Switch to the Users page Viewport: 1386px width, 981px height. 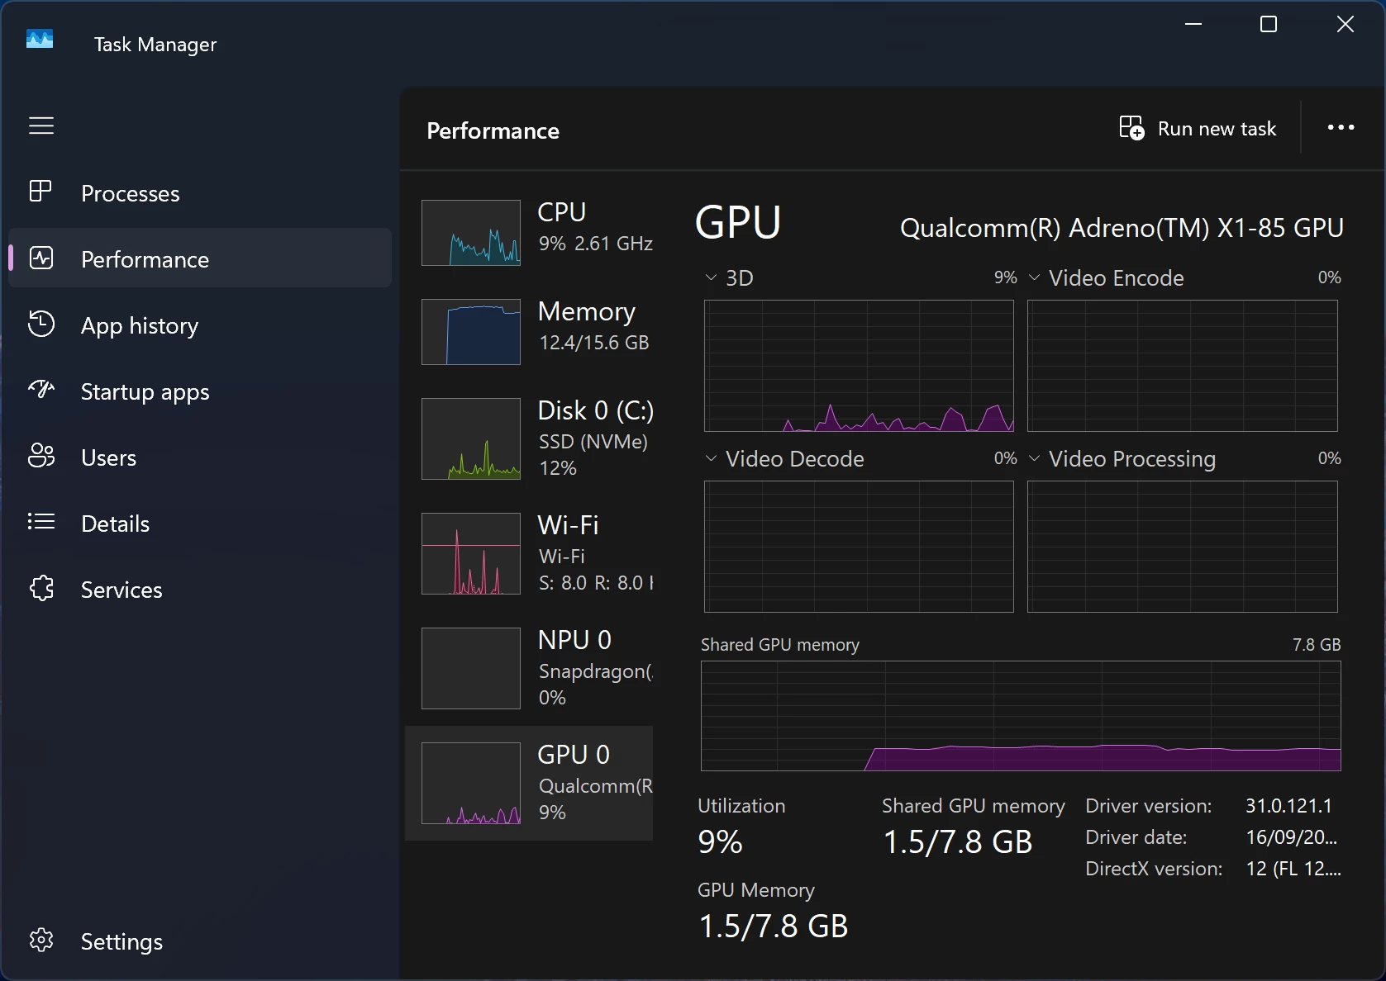[199, 457]
